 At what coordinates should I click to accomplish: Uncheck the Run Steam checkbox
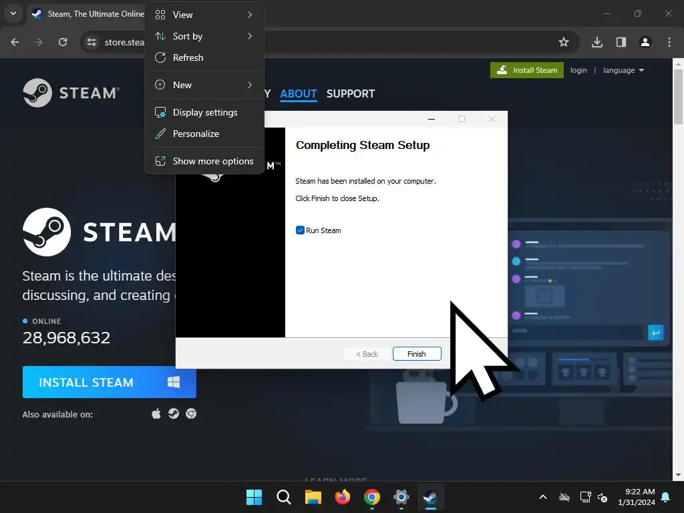(x=300, y=230)
